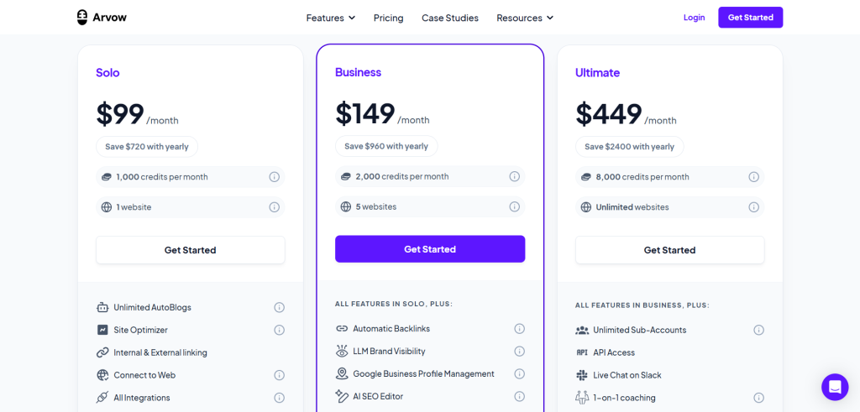This screenshot has height=412, width=860.
Task: Show info for Automatic Backlinks
Action: pos(519,329)
